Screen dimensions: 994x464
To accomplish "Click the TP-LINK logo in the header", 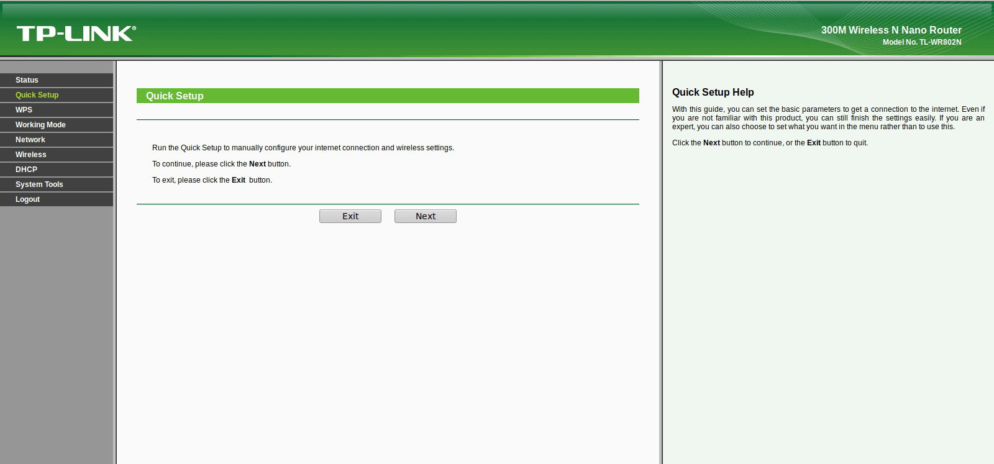I will [x=76, y=34].
